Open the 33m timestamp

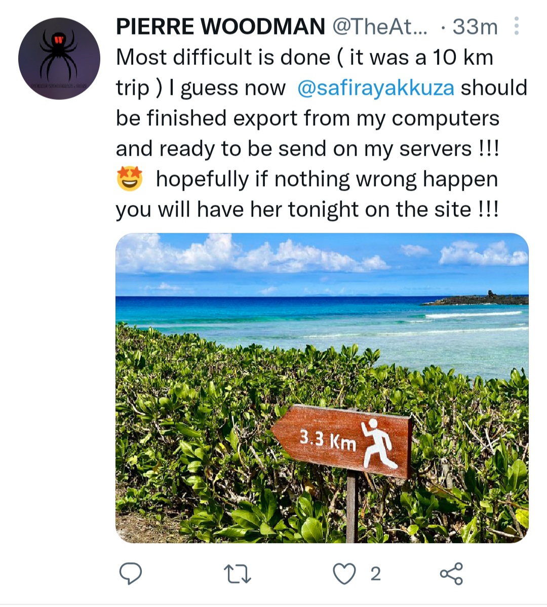[475, 27]
